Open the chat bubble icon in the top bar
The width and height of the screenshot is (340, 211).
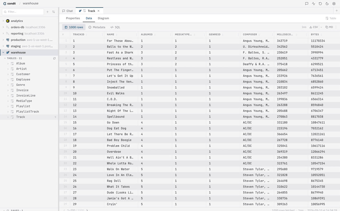click(307, 4)
